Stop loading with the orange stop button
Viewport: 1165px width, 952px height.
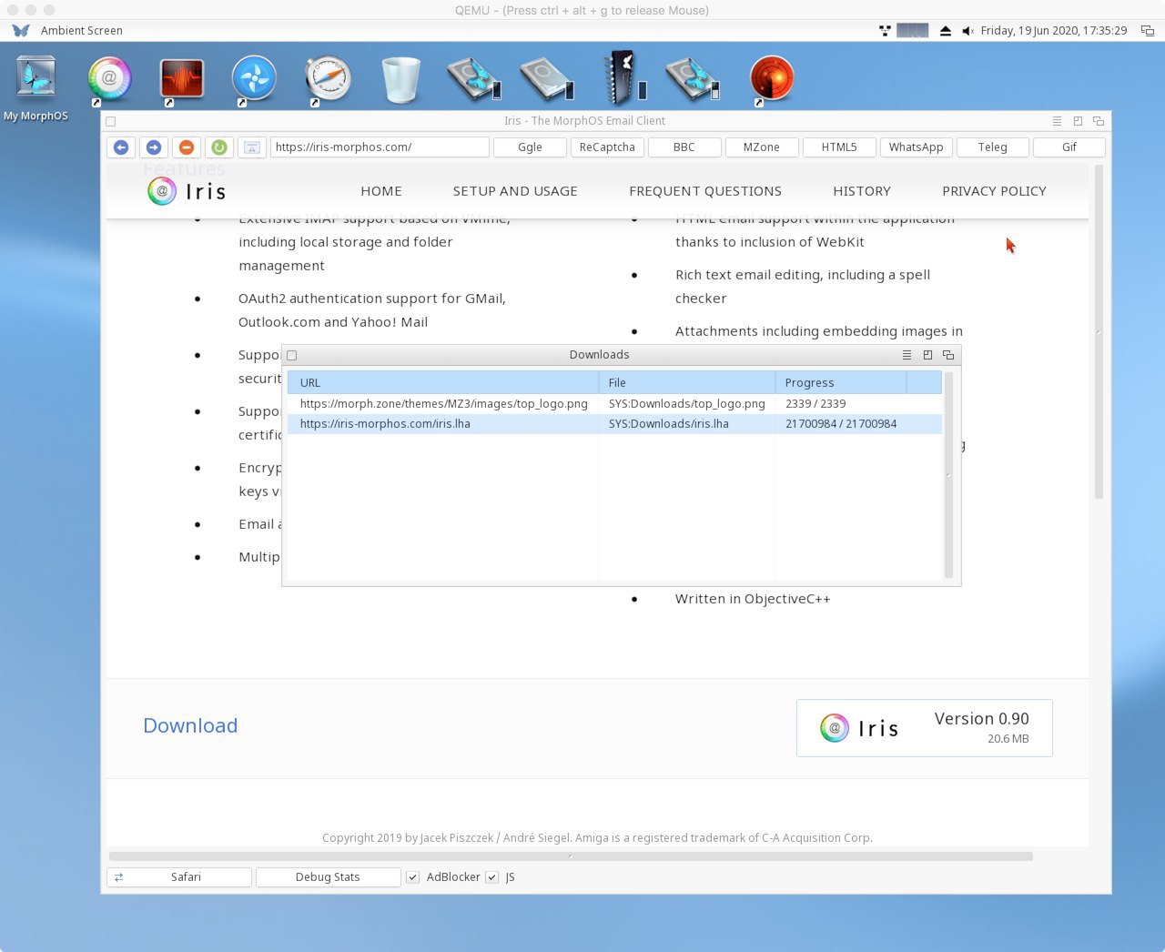pyautogui.click(x=187, y=147)
